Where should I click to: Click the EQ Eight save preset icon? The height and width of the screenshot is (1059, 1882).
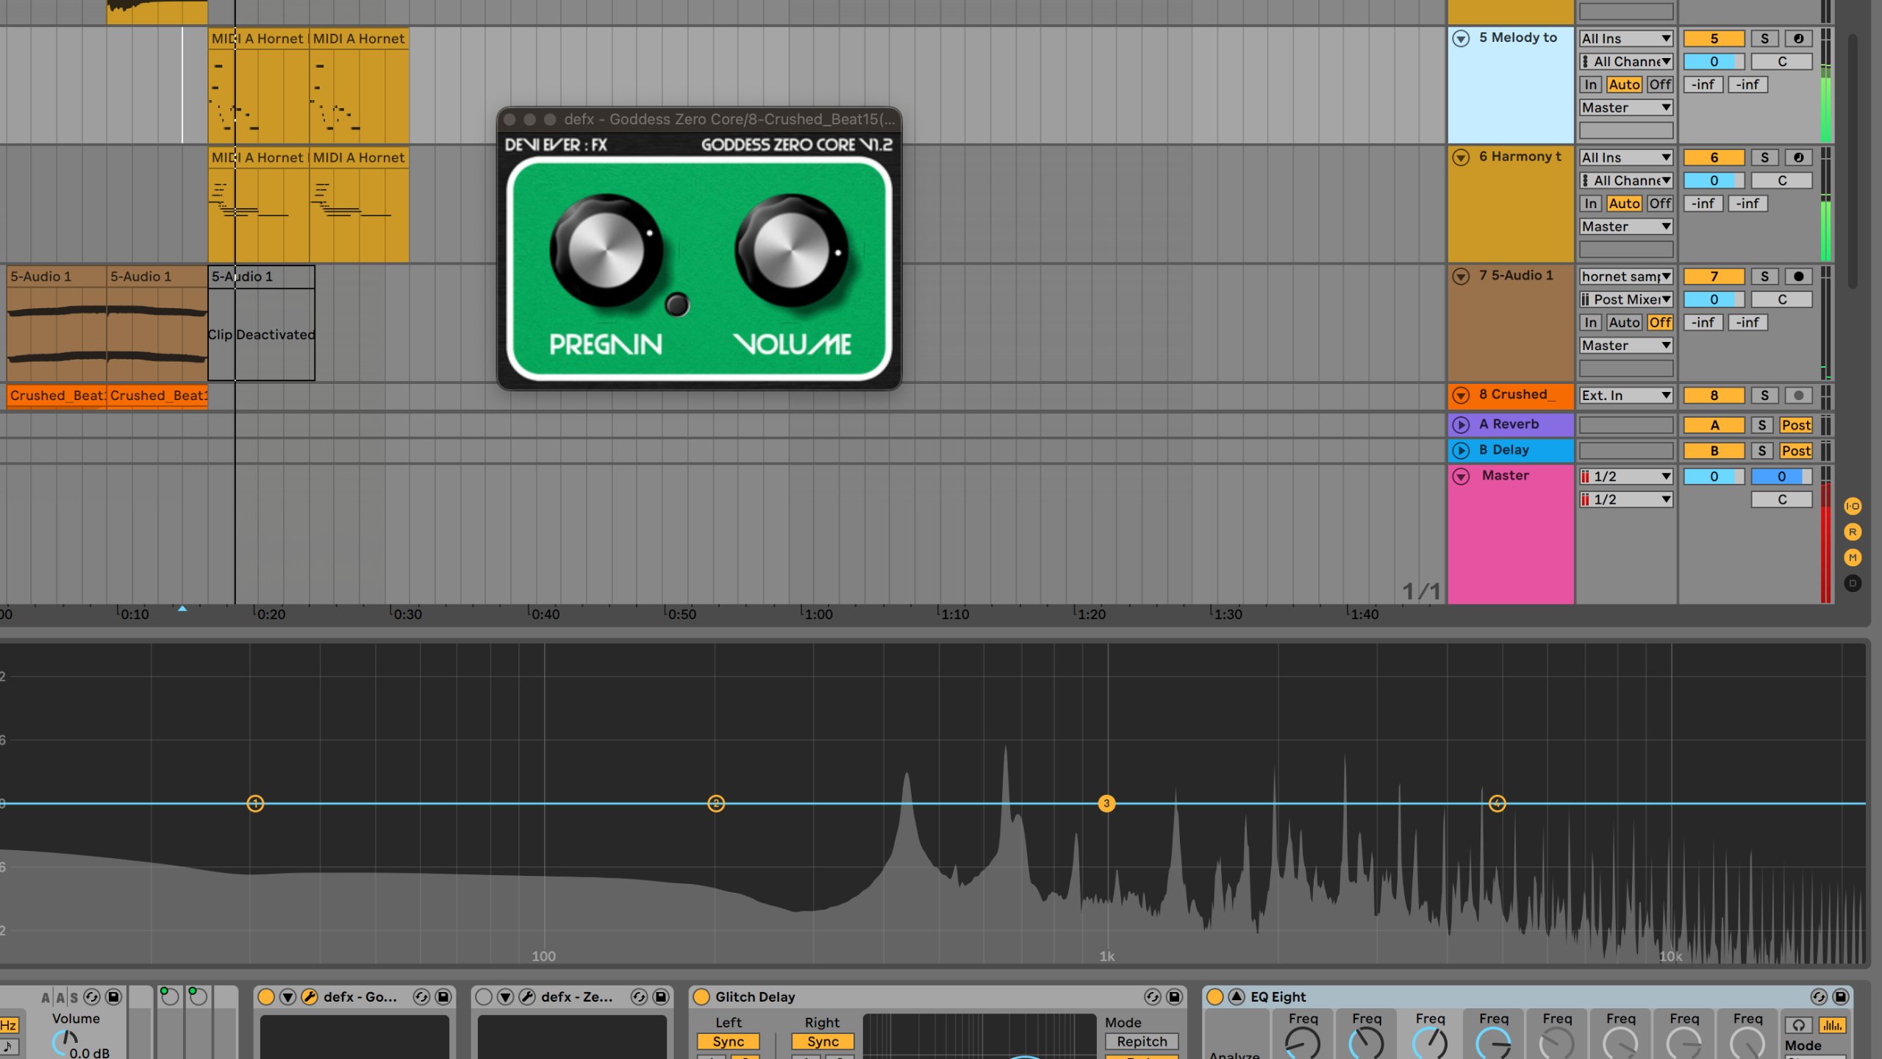1840,996
